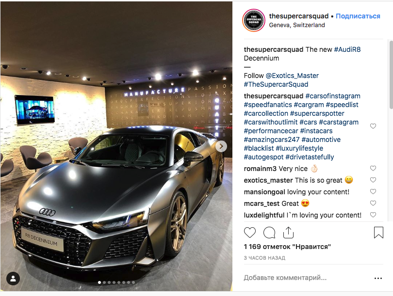
Task: Show tagged people on the photo
Action: click(13, 279)
